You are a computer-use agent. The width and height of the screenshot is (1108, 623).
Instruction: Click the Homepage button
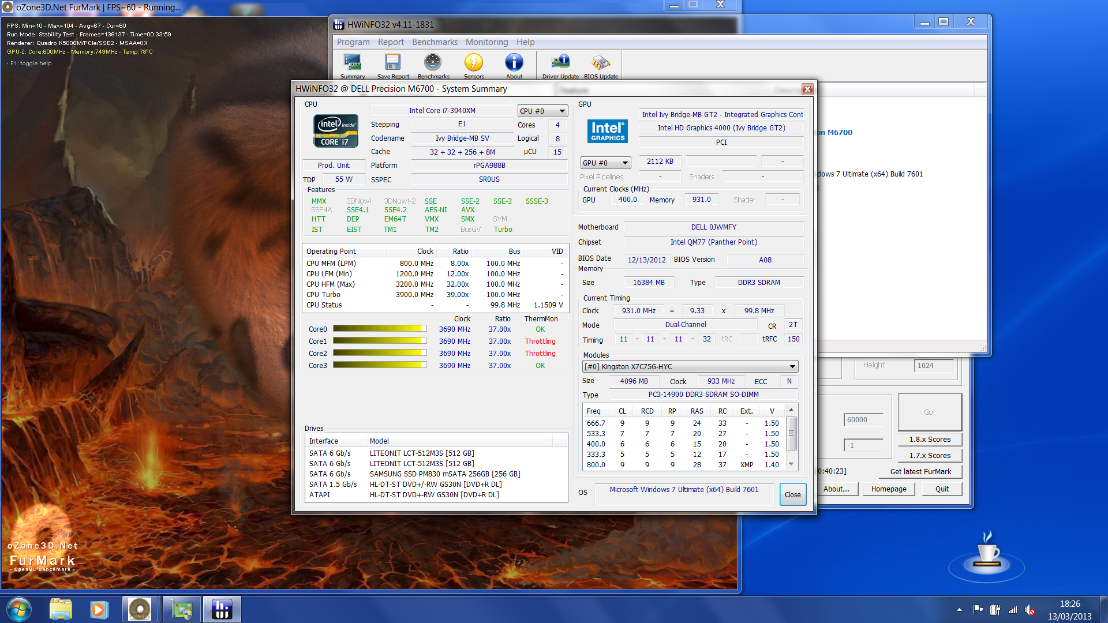pyautogui.click(x=888, y=489)
